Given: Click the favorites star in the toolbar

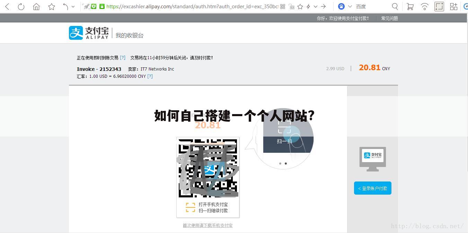Looking at the screenshot, I should click(52, 6).
